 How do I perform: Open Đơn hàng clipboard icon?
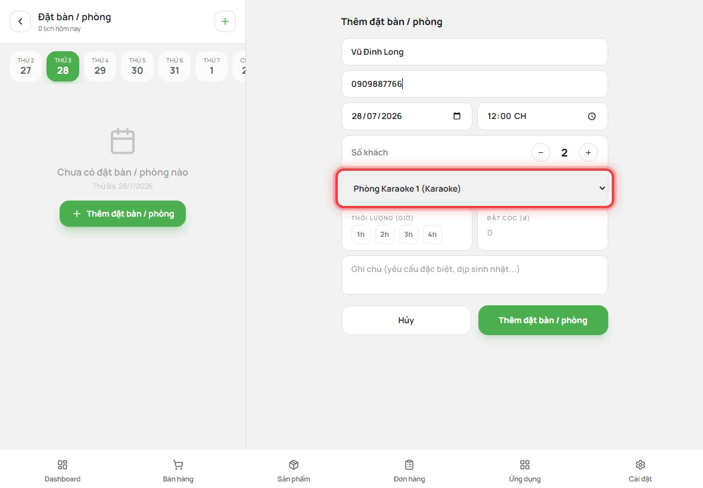point(409,465)
